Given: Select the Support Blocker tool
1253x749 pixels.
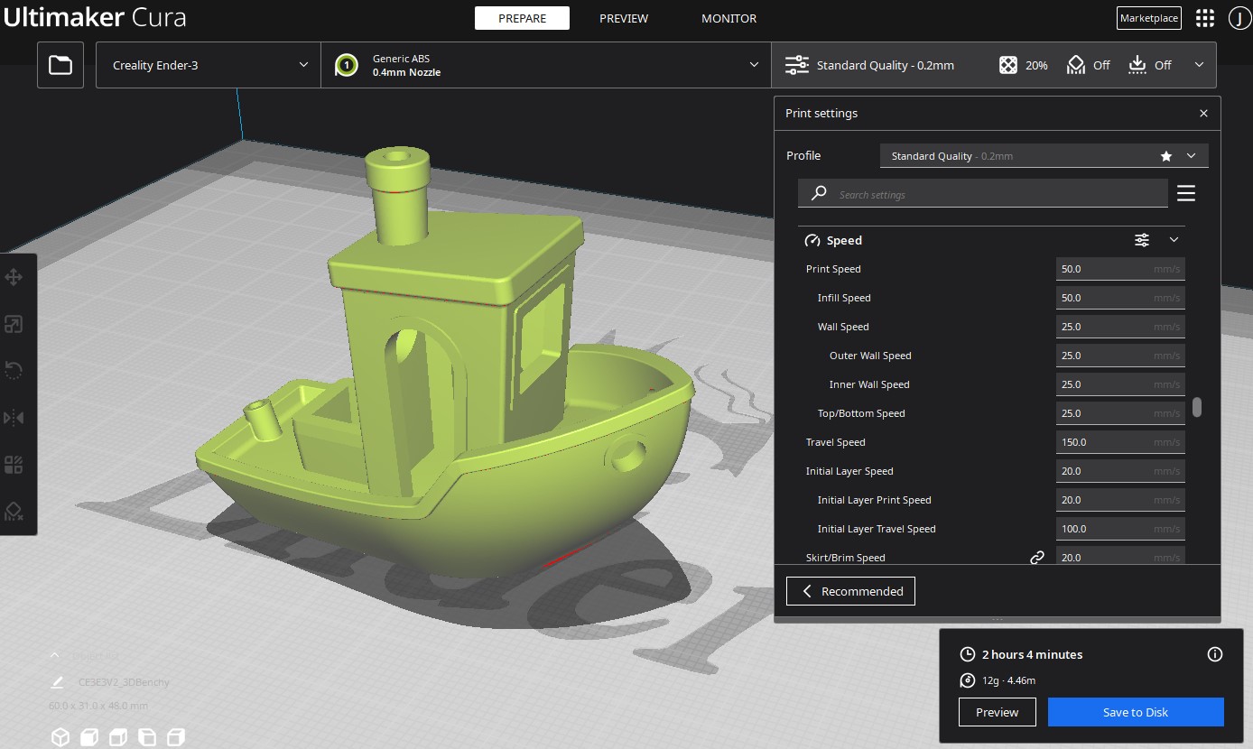Looking at the screenshot, I should [x=14, y=512].
